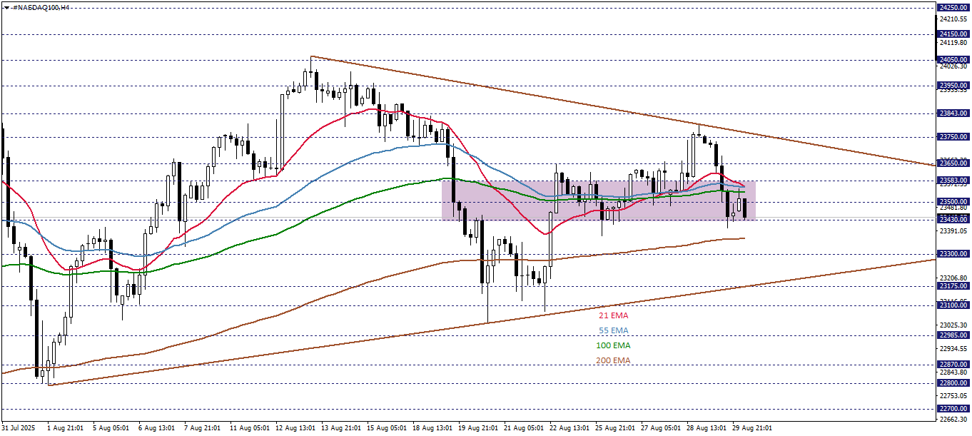Viewport: 972px width, 436px height.
Task: Click the 23025.30 price scale value
Action: click(x=954, y=325)
